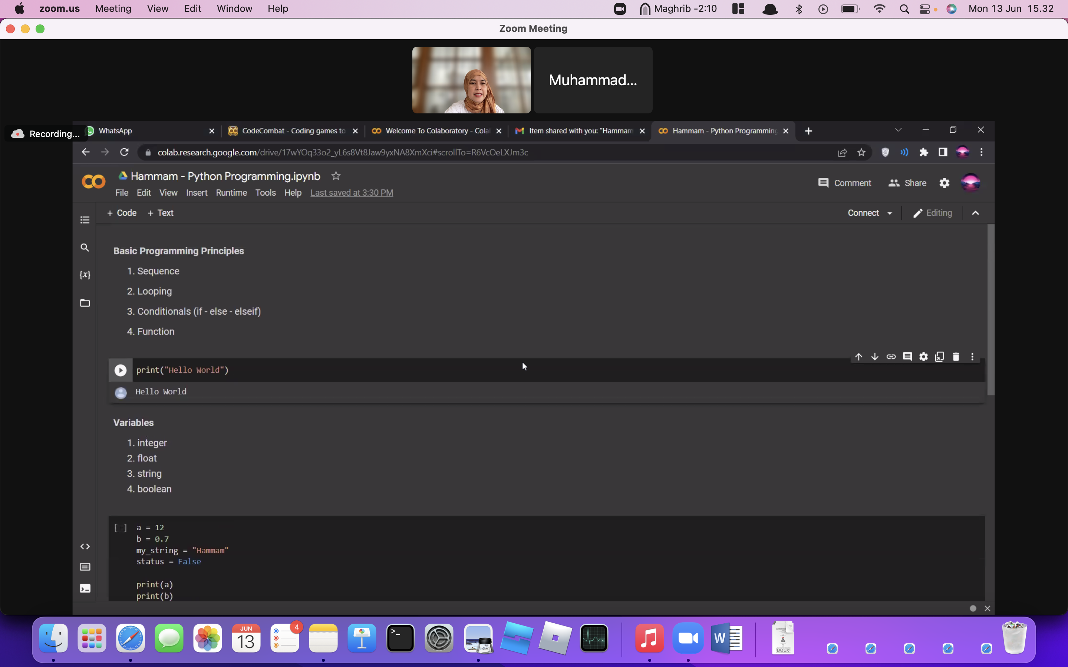The image size is (1068, 667).
Task: Open Find and replace search icon in Colab sidebar
Action: (x=85, y=248)
